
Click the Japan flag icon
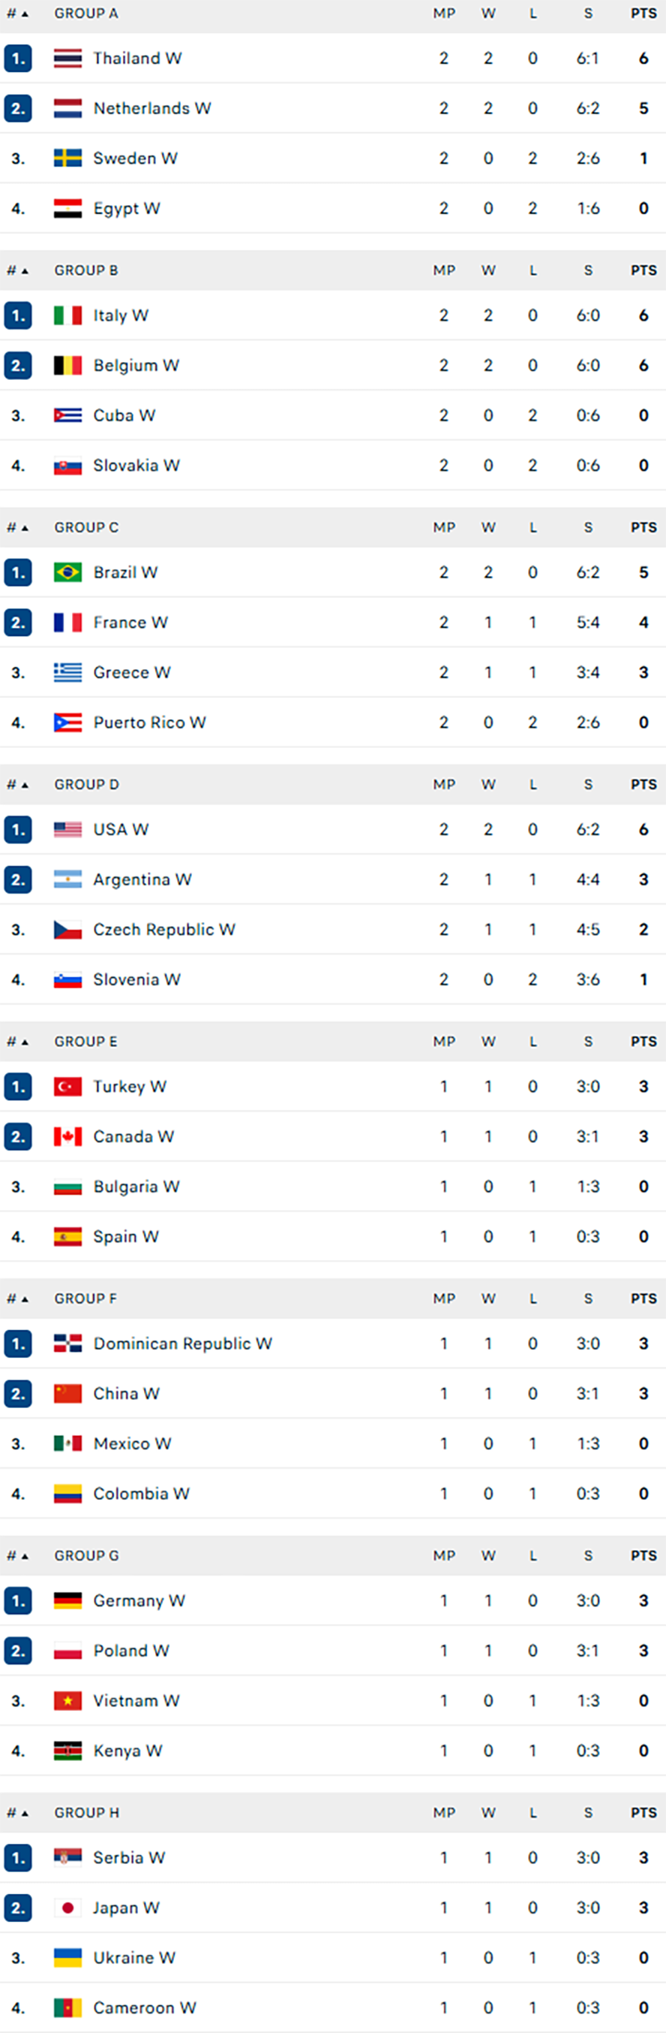click(67, 1908)
